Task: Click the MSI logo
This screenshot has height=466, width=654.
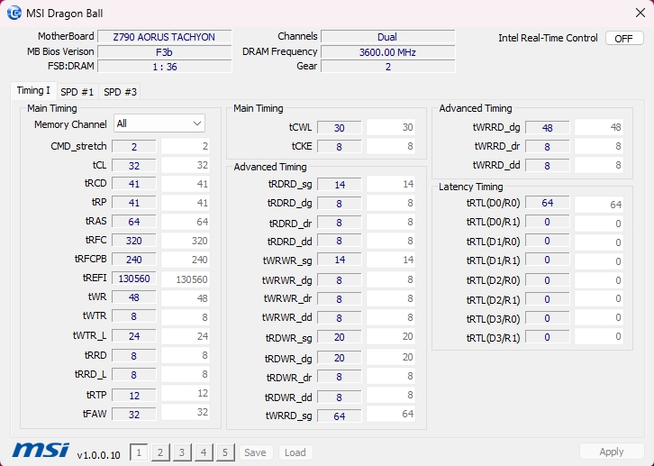Action: coord(41,451)
